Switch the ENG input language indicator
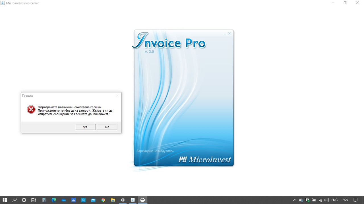Viewport: 364px width, 204px height. click(335, 200)
